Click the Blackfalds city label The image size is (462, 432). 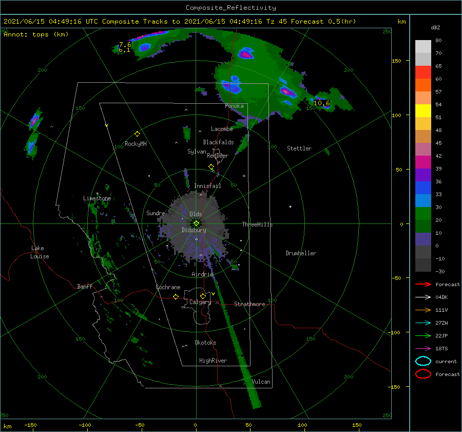(x=218, y=142)
